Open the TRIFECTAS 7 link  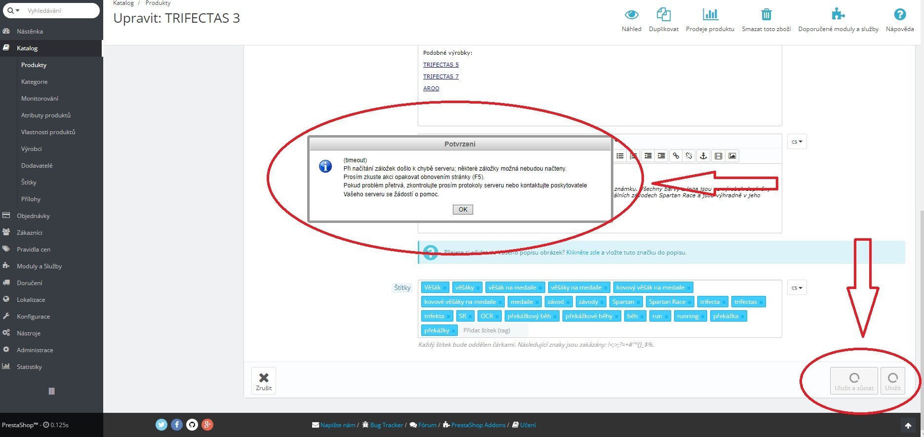pyautogui.click(x=441, y=76)
